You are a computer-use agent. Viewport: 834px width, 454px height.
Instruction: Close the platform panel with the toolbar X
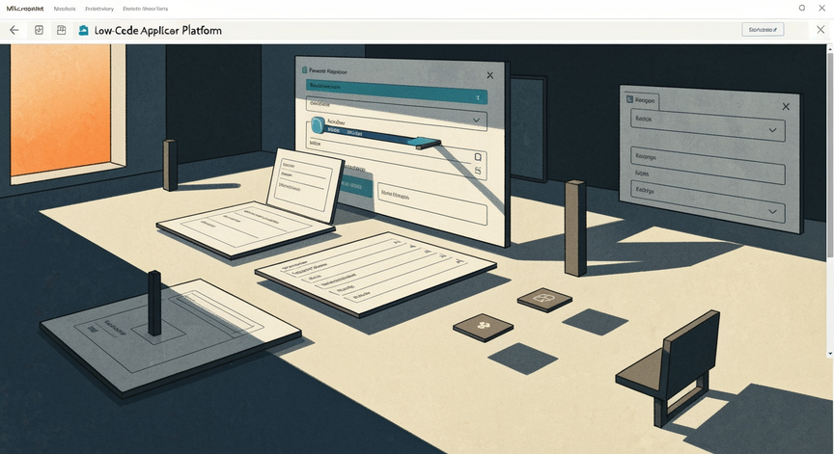tap(820, 30)
